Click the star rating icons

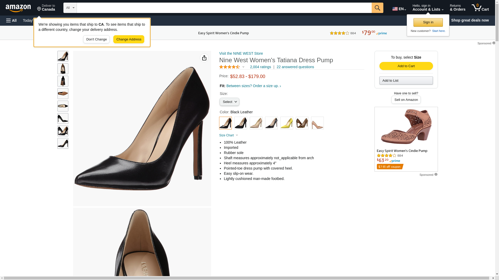click(x=229, y=67)
